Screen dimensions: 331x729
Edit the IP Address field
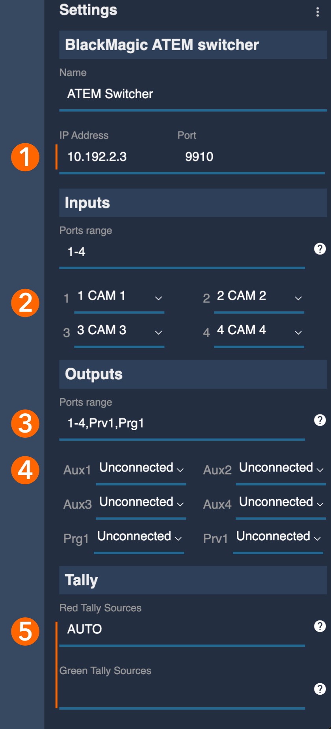pos(114,157)
